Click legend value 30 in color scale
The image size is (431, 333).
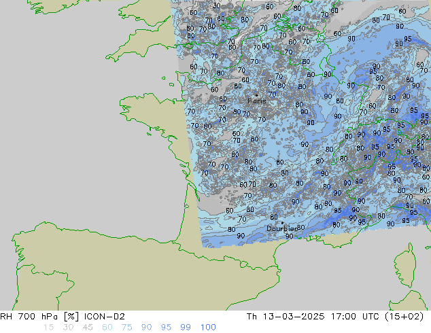[68, 328]
